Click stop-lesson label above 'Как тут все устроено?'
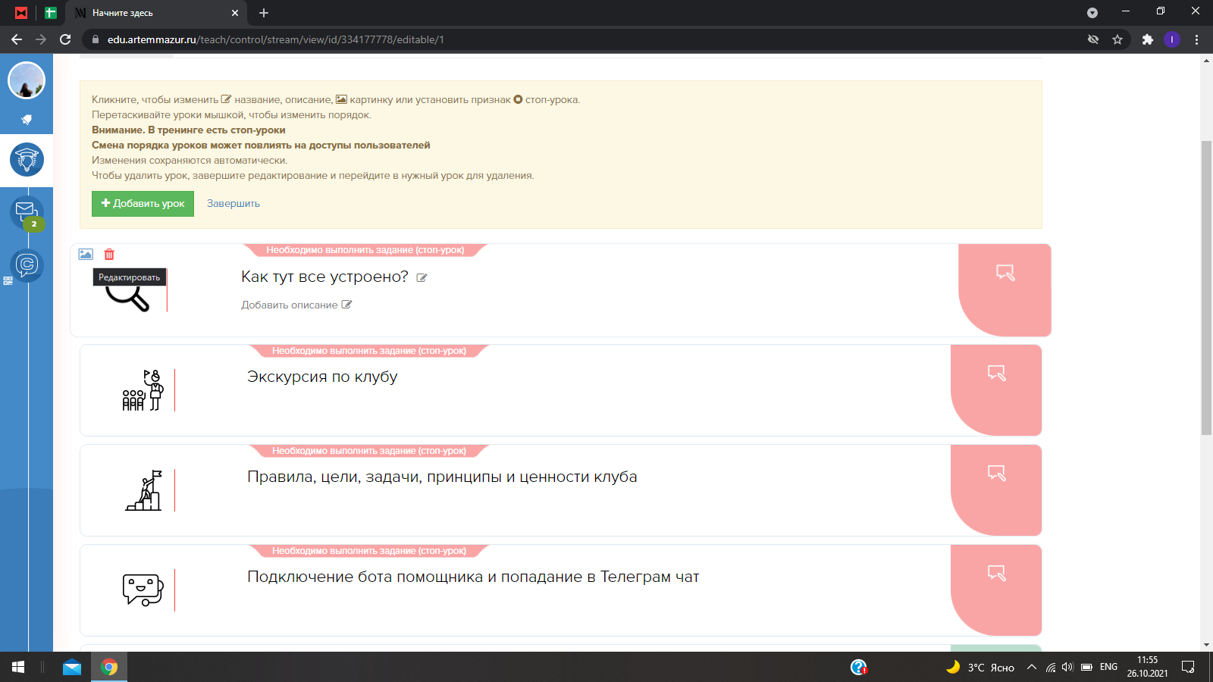This screenshot has width=1213, height=682. click(x=365, y=250)
